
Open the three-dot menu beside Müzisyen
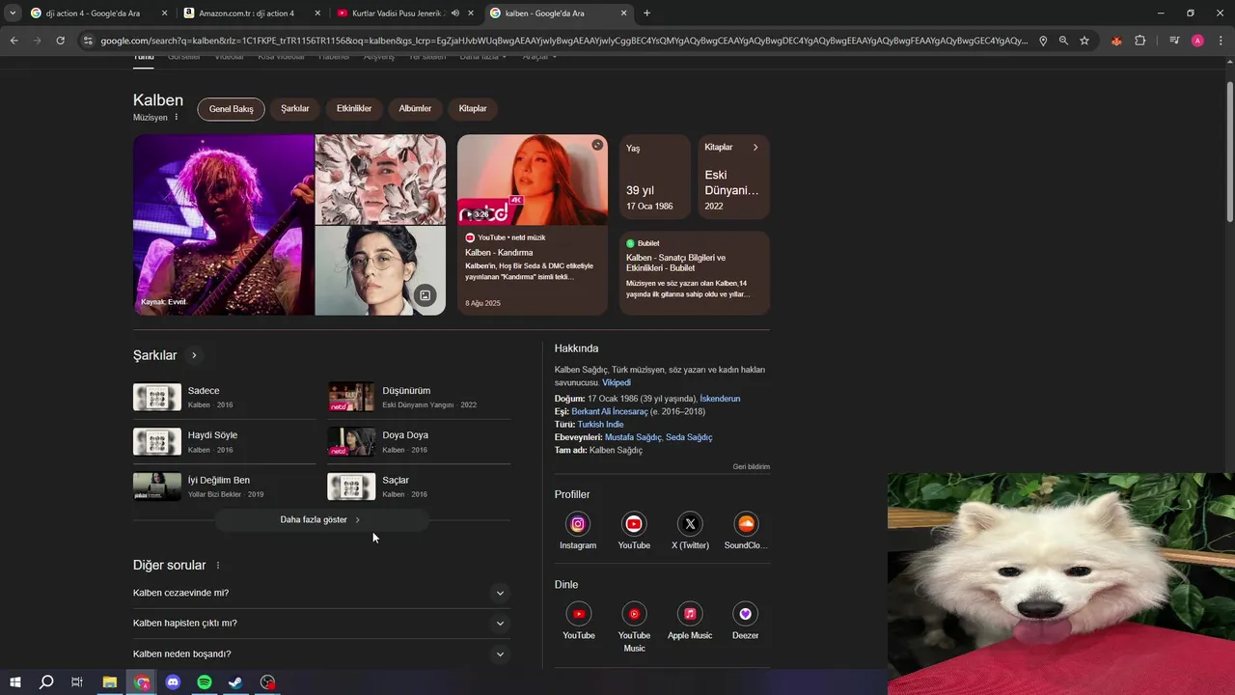pos(176,117)
